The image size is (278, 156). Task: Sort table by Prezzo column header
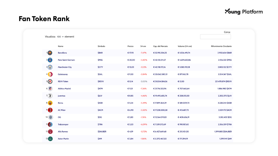[x=130, y=46]
